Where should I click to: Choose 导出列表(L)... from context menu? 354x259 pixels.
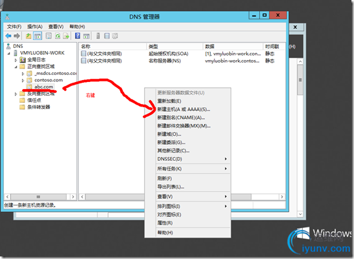(171, 187)
